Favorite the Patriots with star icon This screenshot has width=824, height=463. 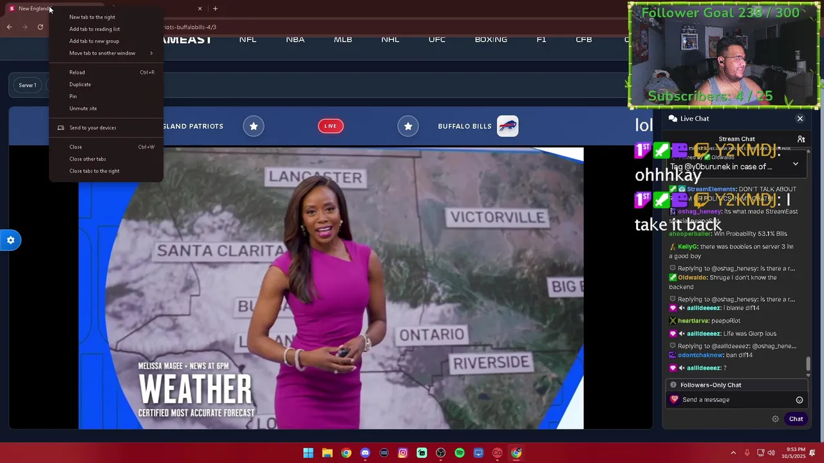click(254, 126)
